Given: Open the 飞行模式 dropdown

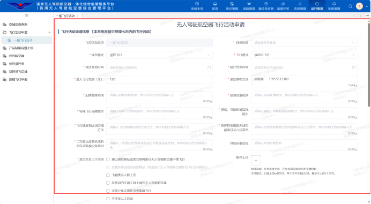Looking at the screenshot, I should [304, 55].
